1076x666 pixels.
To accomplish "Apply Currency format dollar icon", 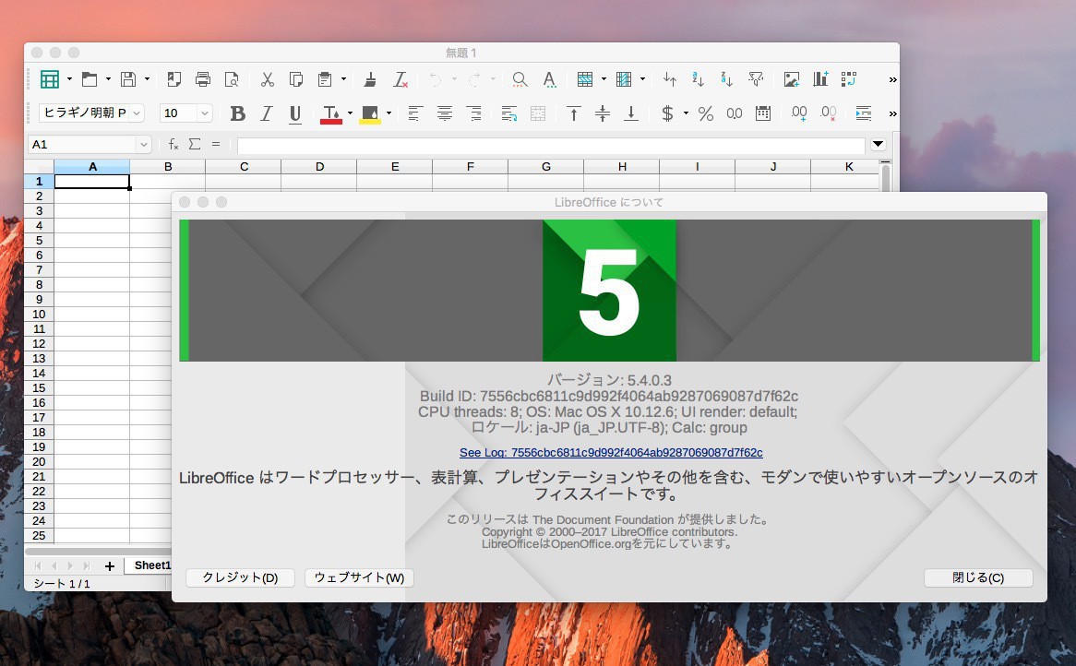I will tap(667, 113).
